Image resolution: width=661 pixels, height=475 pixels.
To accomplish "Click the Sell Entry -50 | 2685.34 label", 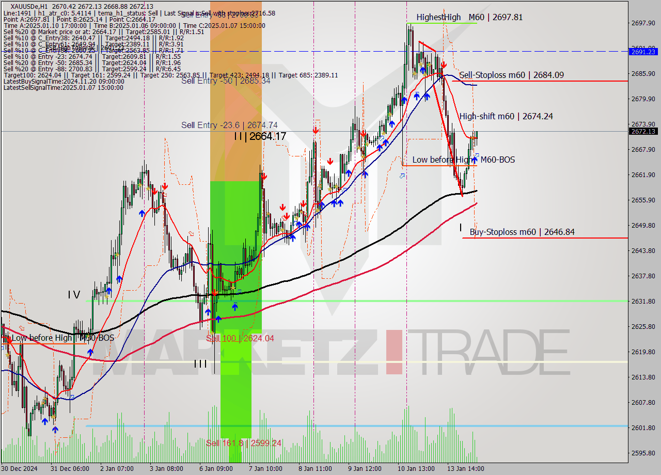I will 226,81.
